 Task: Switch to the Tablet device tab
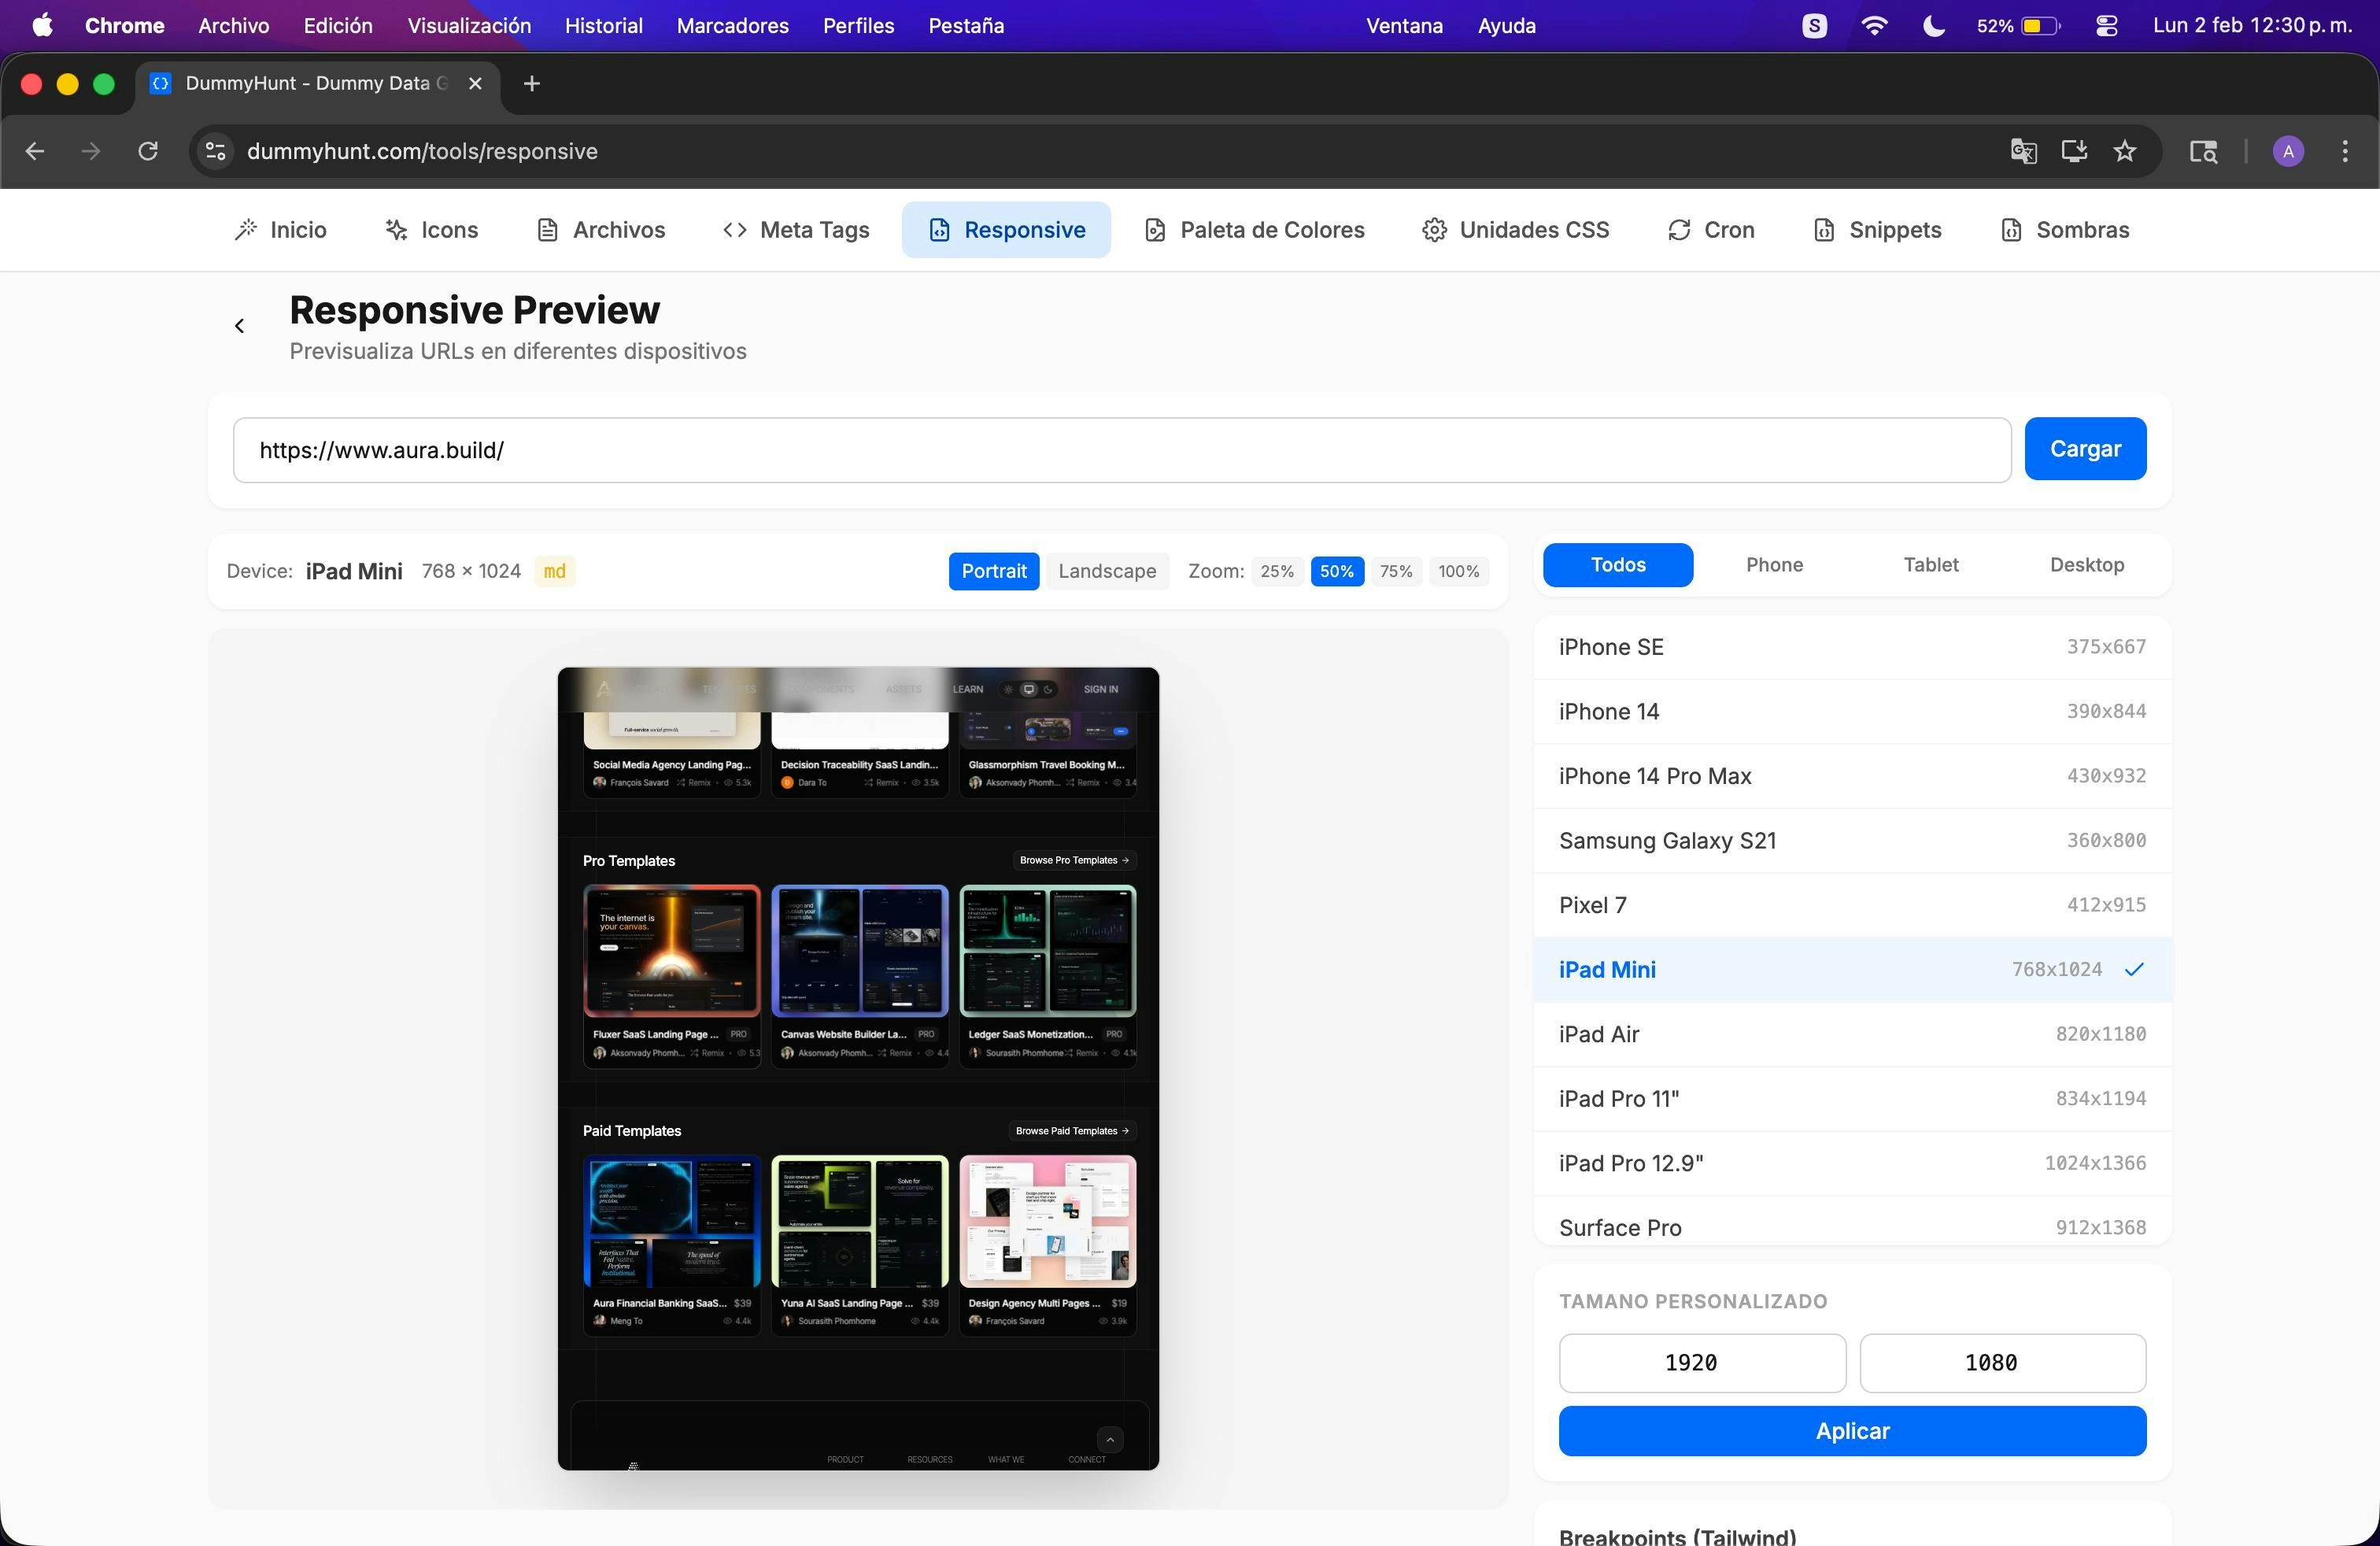pos(1930,564)
